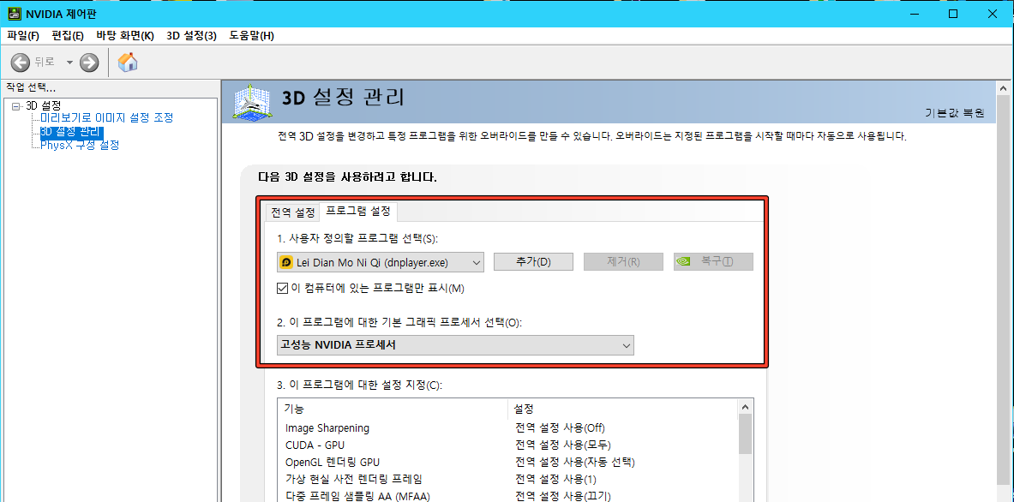Open the Lei Dian Mo Ni Qi program dropdown
Image resolution: width=1014 pixels, height=502 pixels.
381,261
